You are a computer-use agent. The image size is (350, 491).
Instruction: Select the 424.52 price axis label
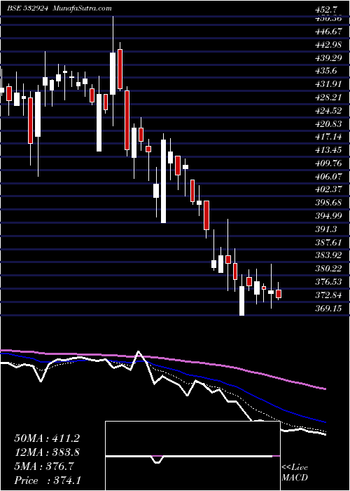click(328, 111)
